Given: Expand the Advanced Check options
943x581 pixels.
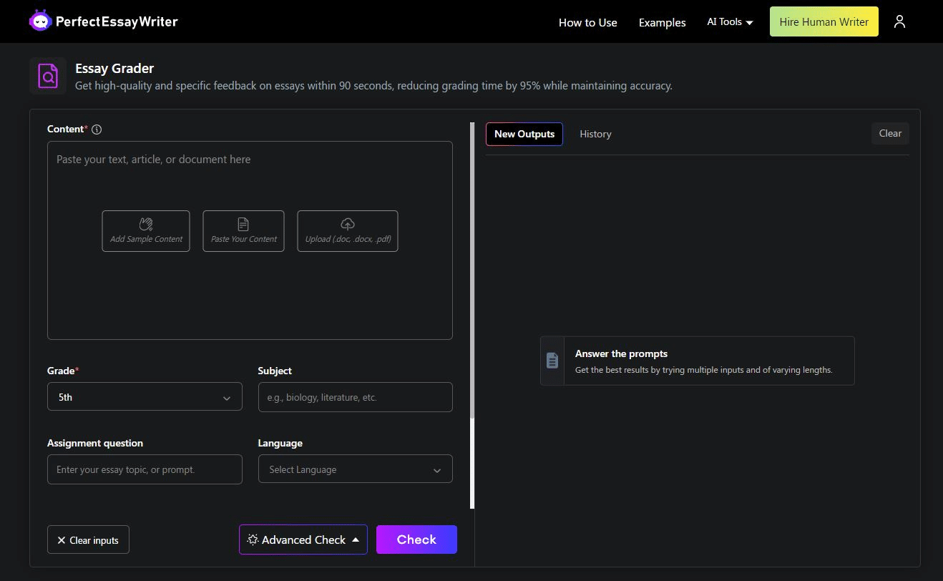Looking at the screenshot, I should (303, 539).
